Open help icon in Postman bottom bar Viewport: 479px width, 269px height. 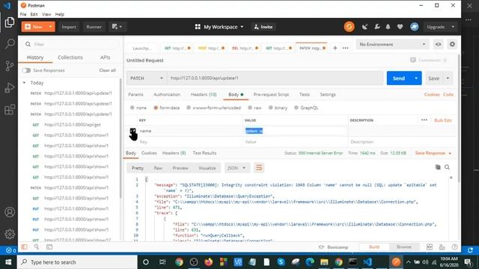click(454, 247)
